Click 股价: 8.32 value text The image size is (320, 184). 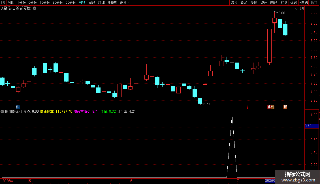click(x=108, y=112)
